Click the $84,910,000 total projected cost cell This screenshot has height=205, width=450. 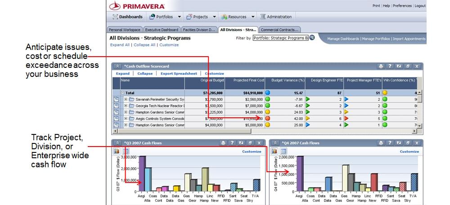click(245, 93)
